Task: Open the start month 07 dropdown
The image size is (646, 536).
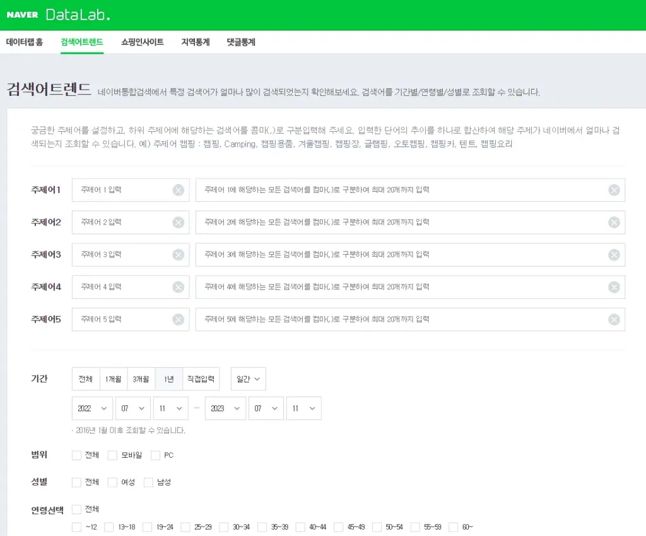Action: (x=132, y=409)
